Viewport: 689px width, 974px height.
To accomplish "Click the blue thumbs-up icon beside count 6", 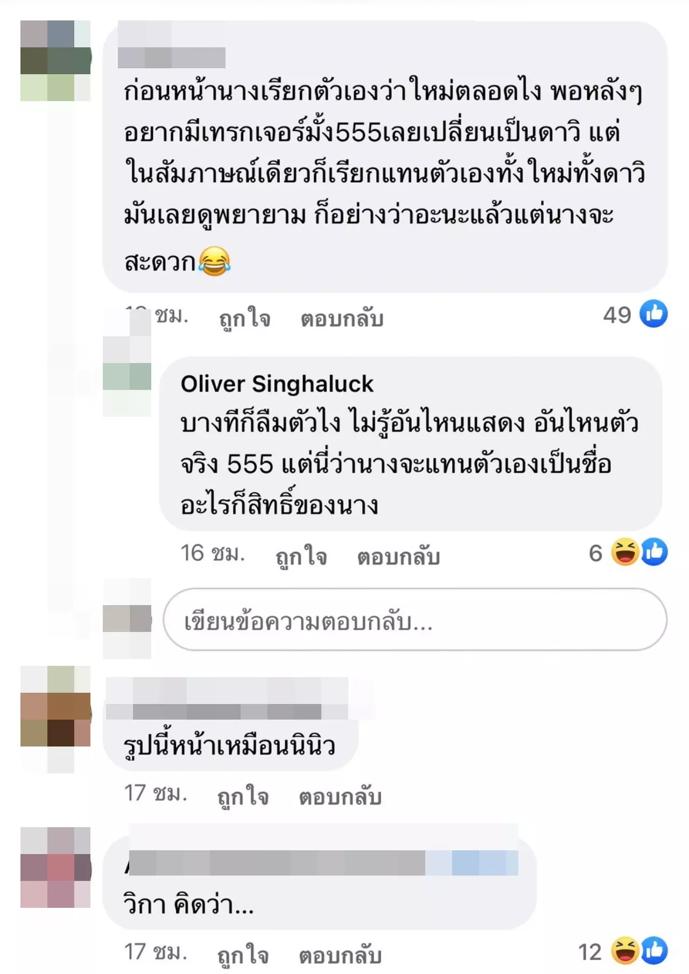I will [654, 552].
